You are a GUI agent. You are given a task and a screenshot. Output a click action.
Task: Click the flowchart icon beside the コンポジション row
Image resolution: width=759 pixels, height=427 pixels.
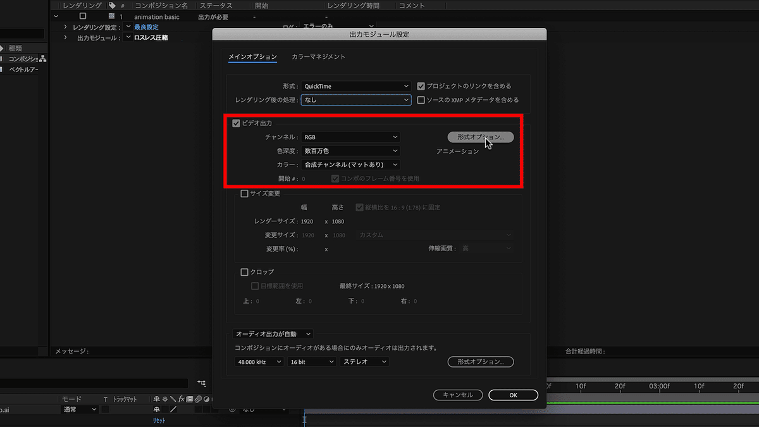[x=44, y=59]
